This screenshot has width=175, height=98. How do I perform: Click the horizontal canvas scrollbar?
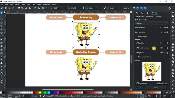click(68, 89)
